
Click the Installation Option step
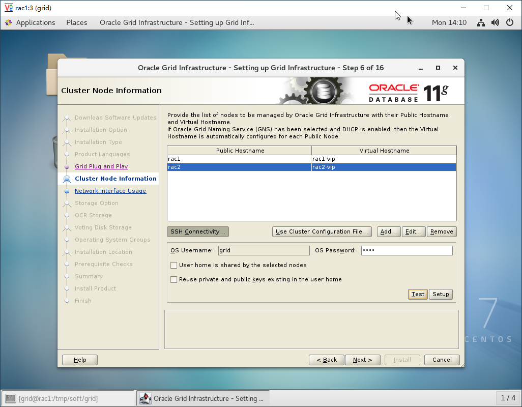[x=101, y=130]
